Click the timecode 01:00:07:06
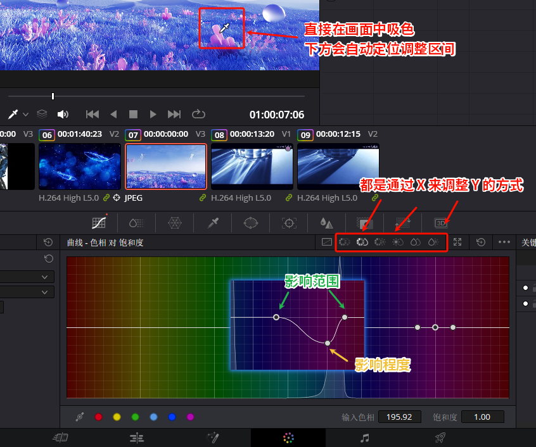This screenshot has width=536, height=447. coord(276,115)
